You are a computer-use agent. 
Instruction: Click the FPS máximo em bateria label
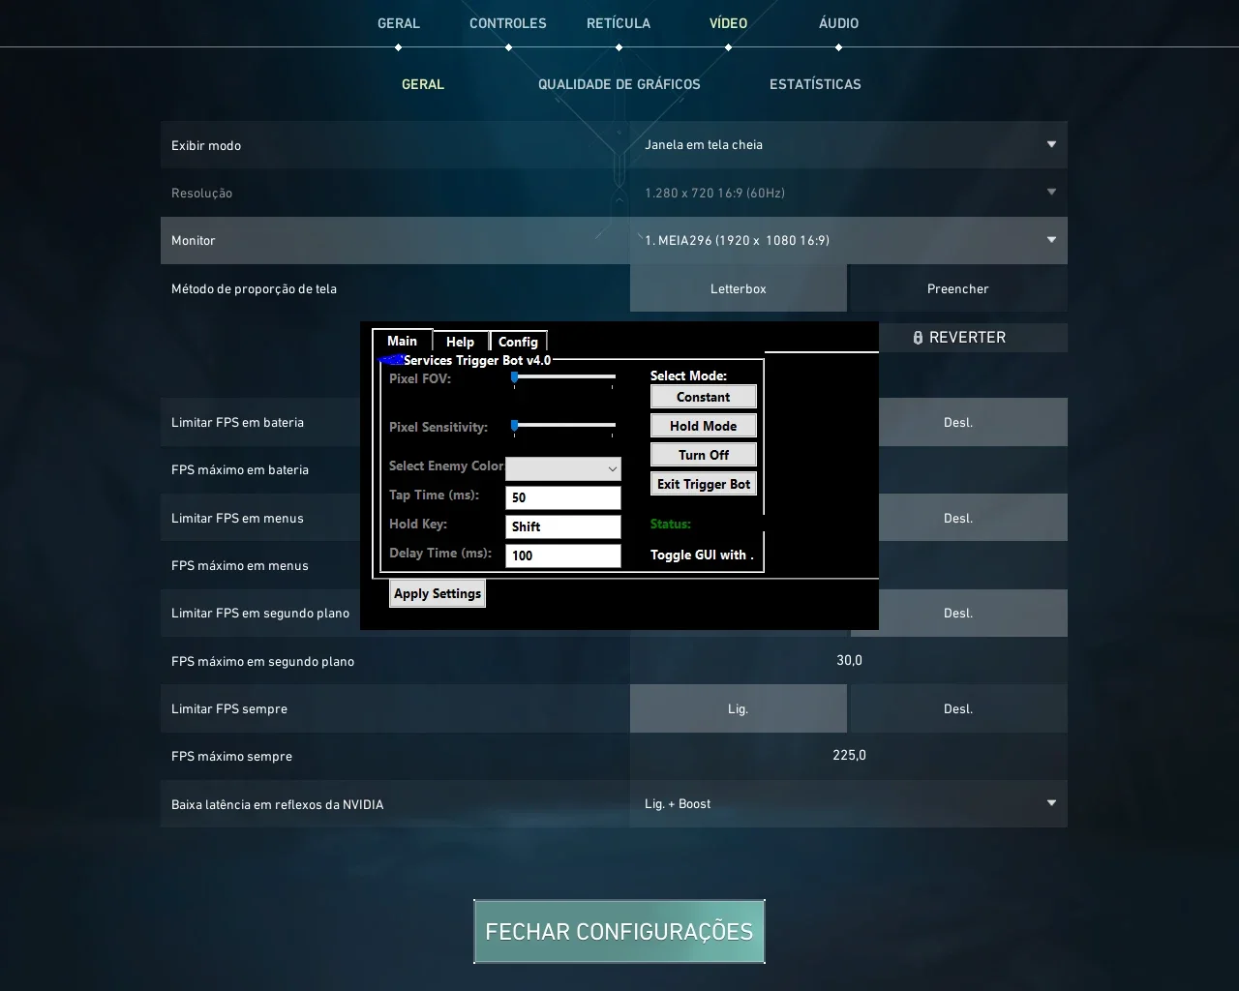240,469
